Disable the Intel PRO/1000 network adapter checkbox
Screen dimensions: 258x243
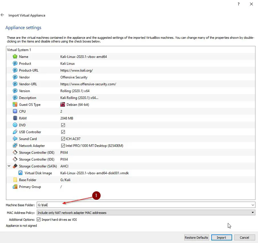63,146
